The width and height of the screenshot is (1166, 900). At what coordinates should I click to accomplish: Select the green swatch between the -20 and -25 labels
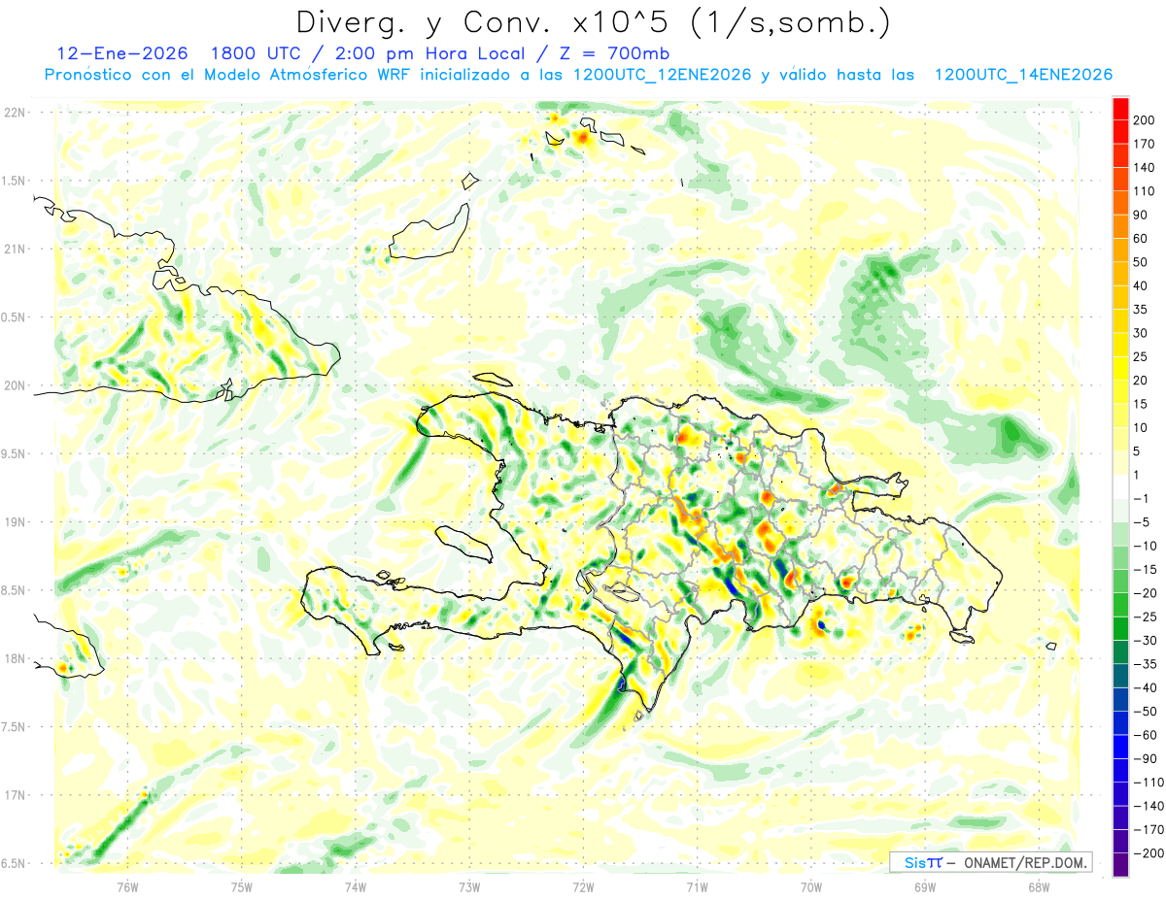(1120, 604)
